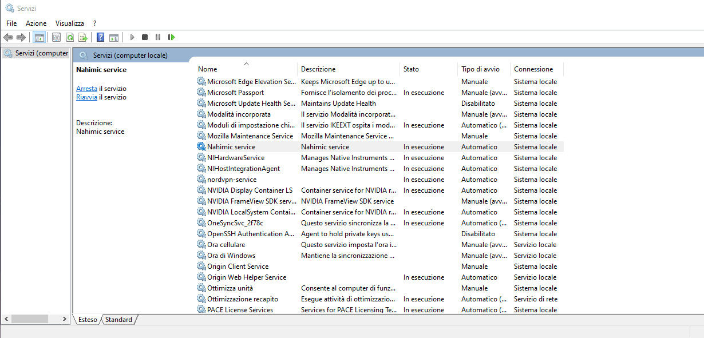Select the Nahimic service row name

pos(231,147)
